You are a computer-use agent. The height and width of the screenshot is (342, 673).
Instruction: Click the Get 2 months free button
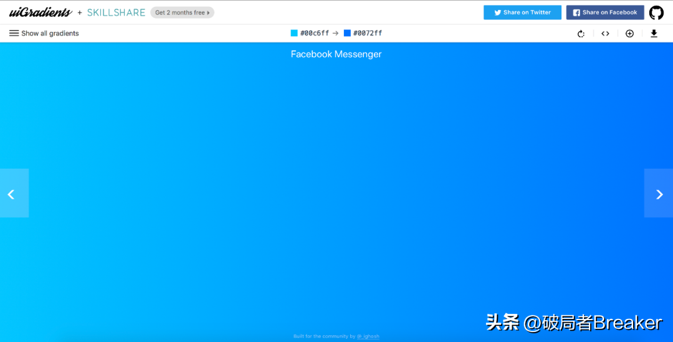point(182,12)
